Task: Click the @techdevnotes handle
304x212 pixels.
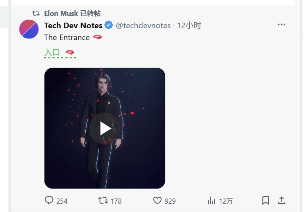Action: (143, 25)
